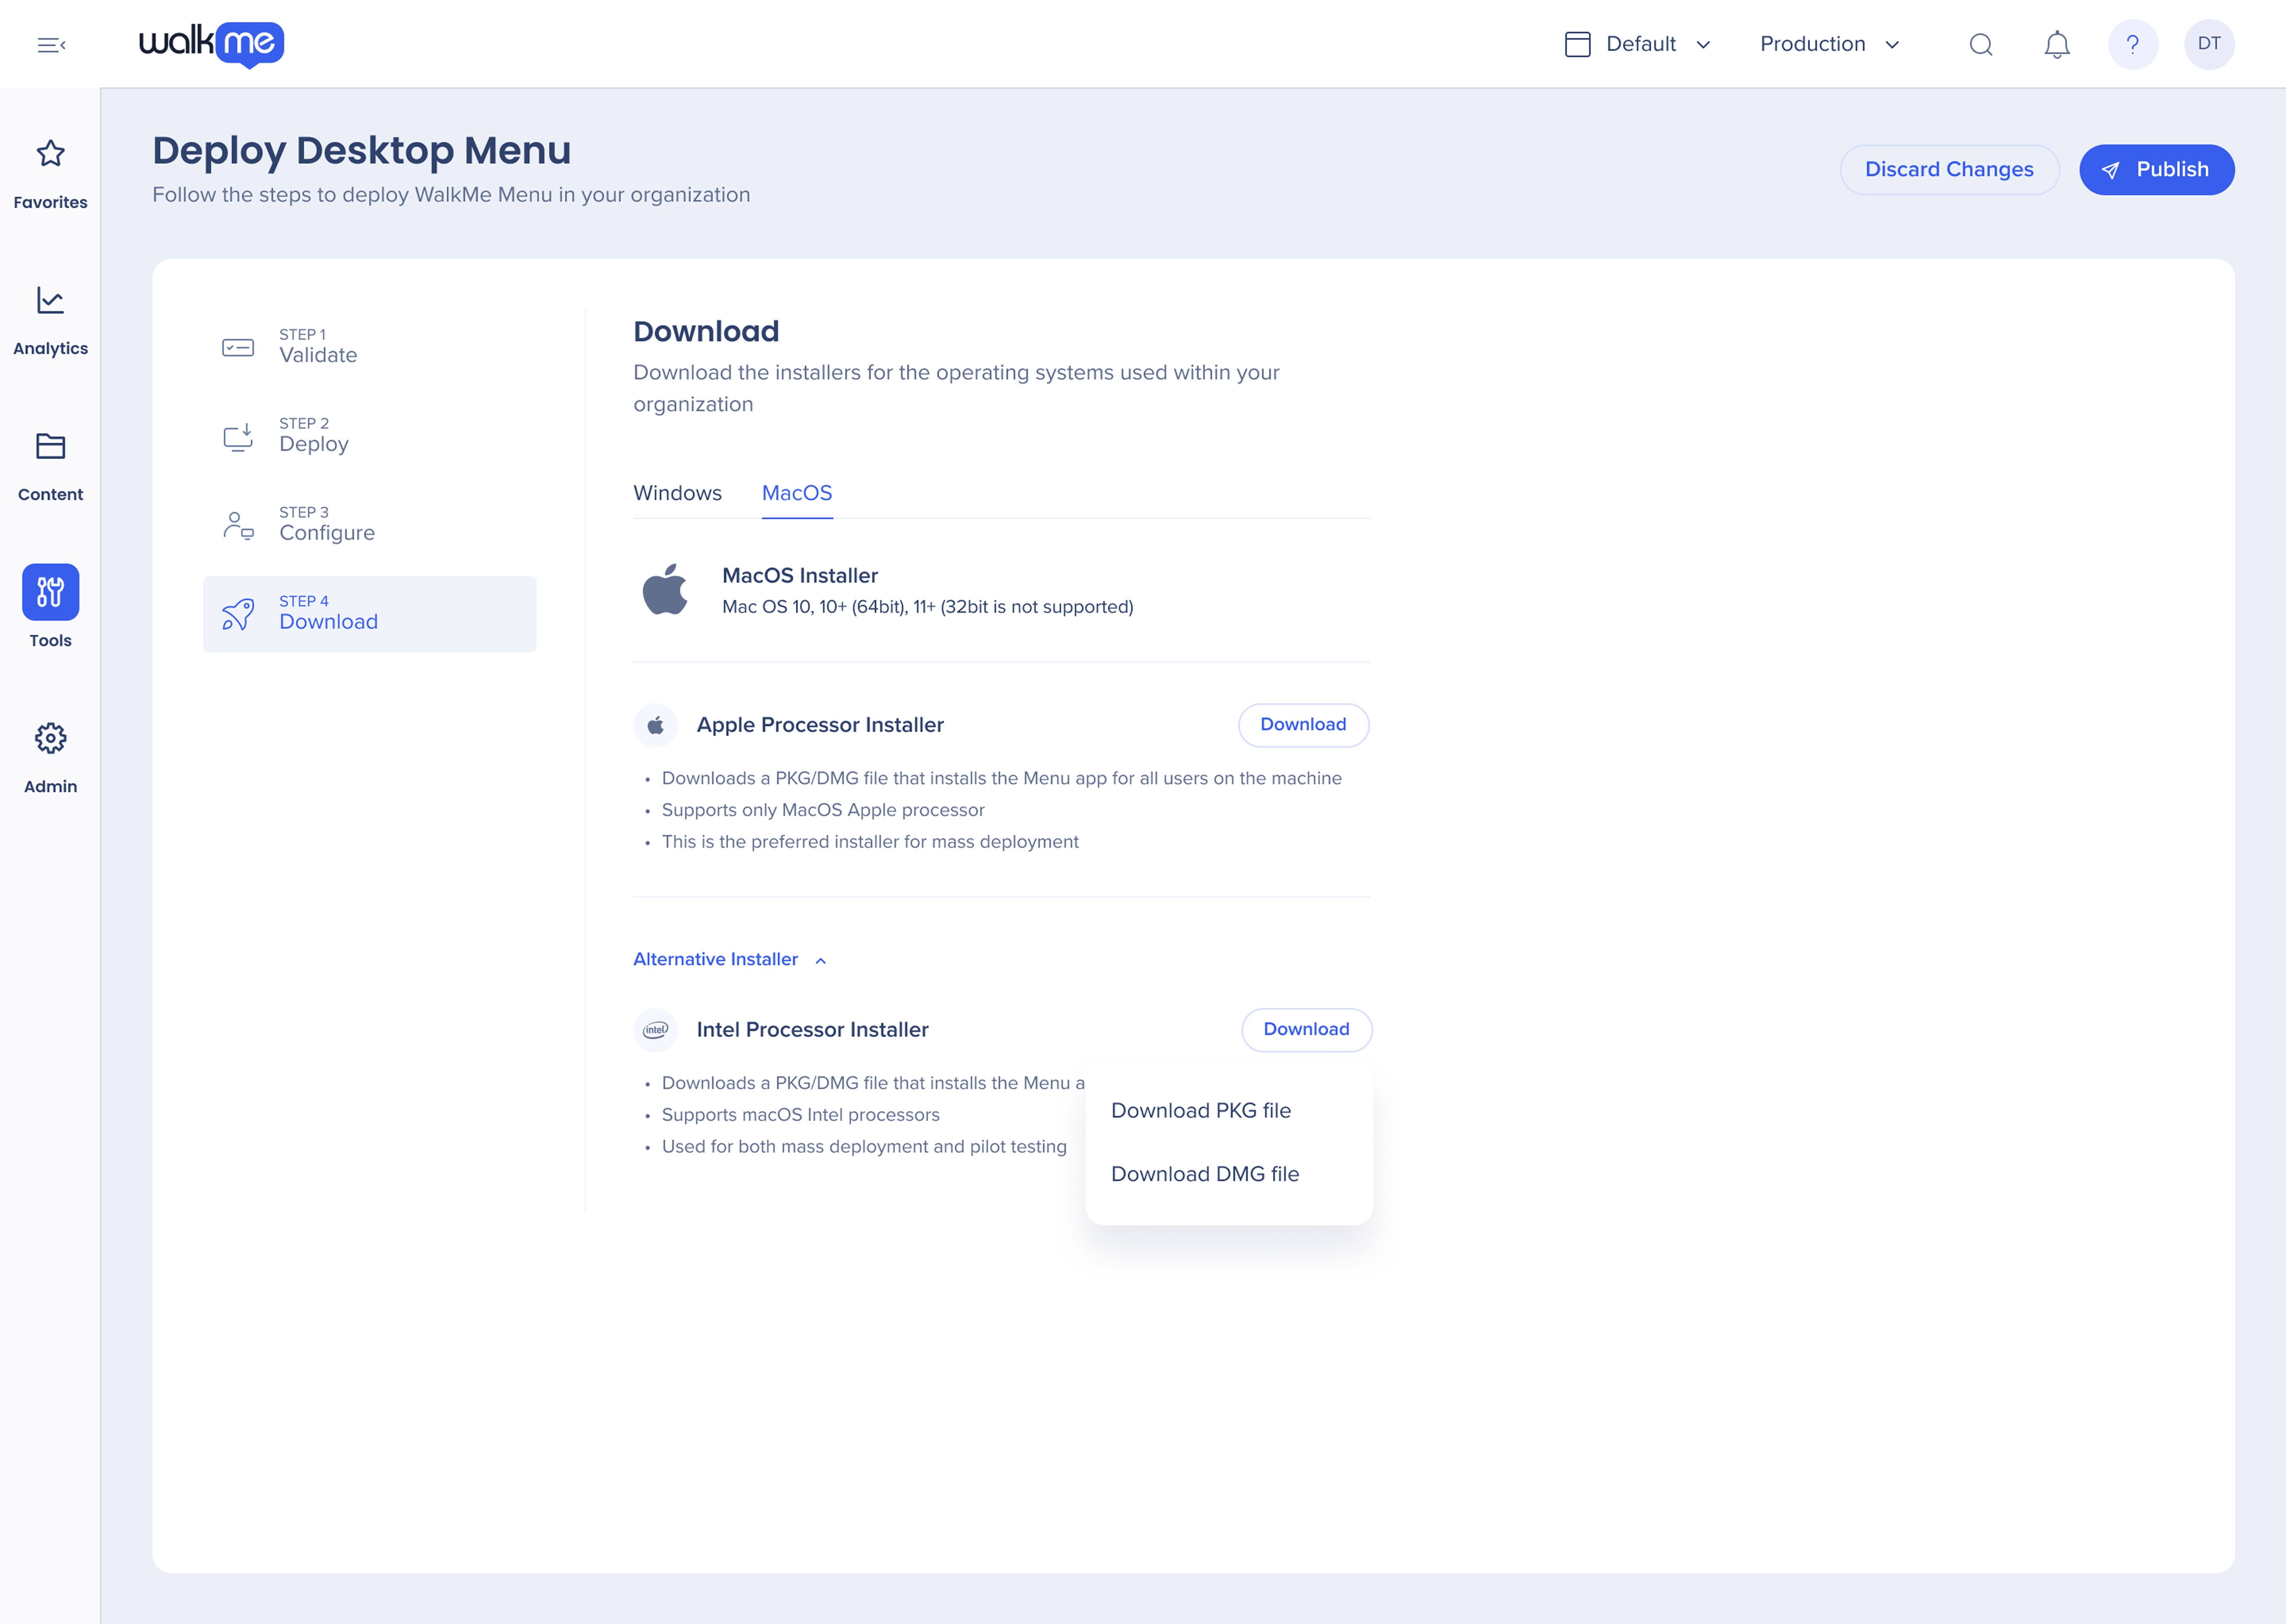The height and width of the screenshot is (1624, 2286).
Task: Collapse the sidebar menu icon
Action: click(x=51, y=45)
